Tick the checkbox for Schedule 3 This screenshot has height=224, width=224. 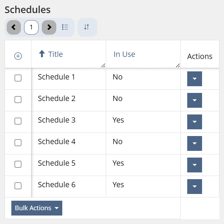tap(18, 121)
